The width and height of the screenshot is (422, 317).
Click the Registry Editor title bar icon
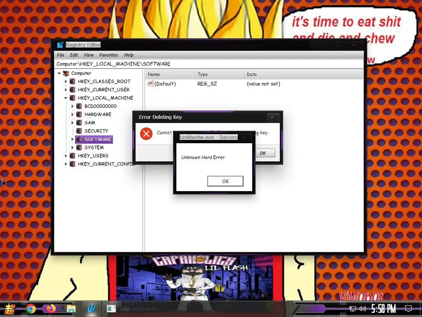click(x=60, y=45)
